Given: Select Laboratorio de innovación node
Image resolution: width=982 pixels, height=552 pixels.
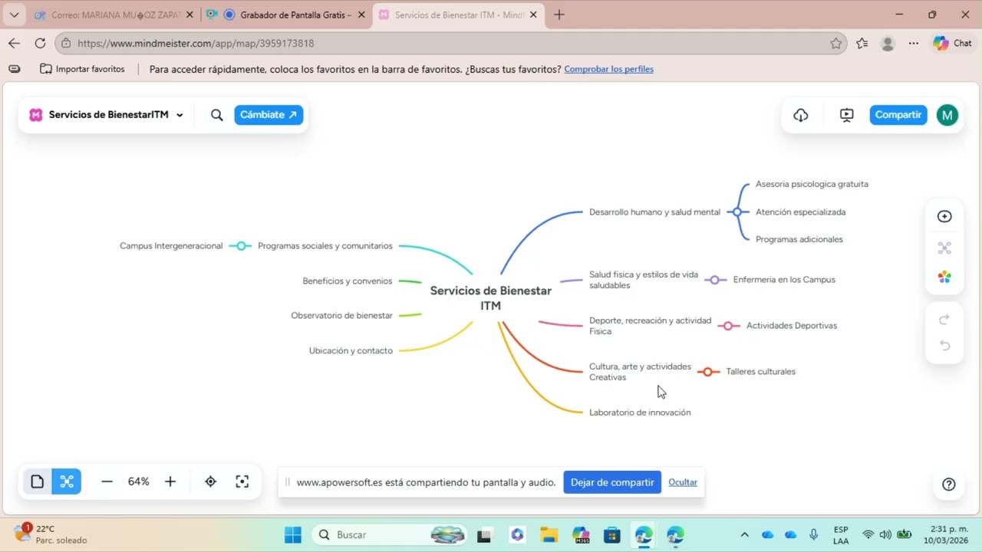Looking at the screenshot, I should pyautogui.click(x=640, y=412).
